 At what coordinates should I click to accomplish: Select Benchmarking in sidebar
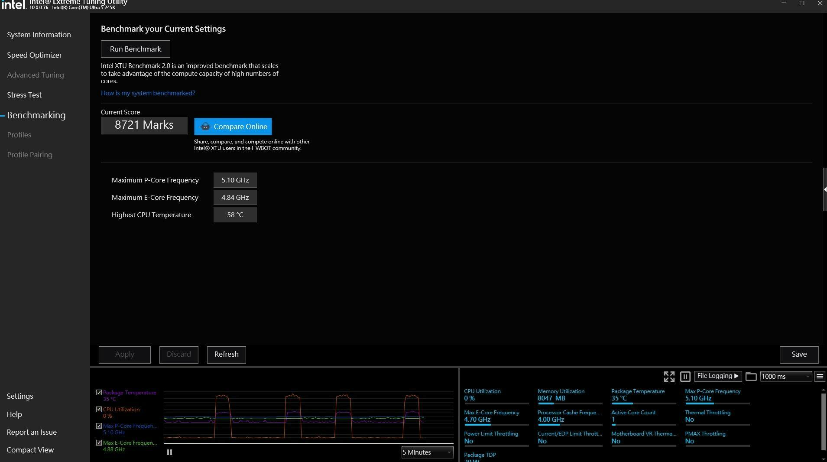point(36,115)
